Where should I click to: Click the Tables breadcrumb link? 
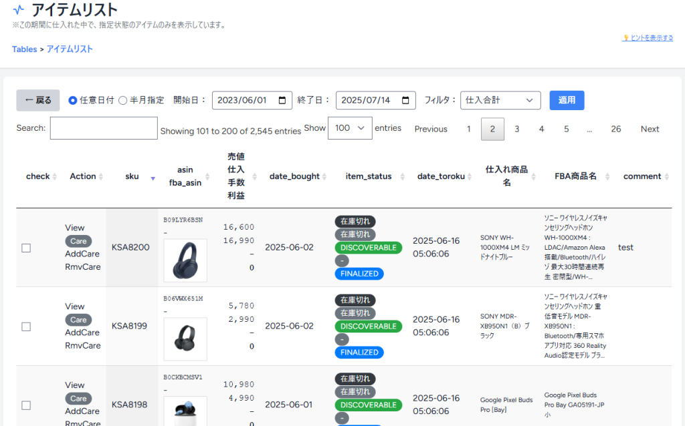[x=24, y=49]
